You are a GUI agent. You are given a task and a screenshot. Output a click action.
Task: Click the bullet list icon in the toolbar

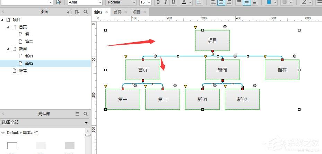[x=199, y=2]
